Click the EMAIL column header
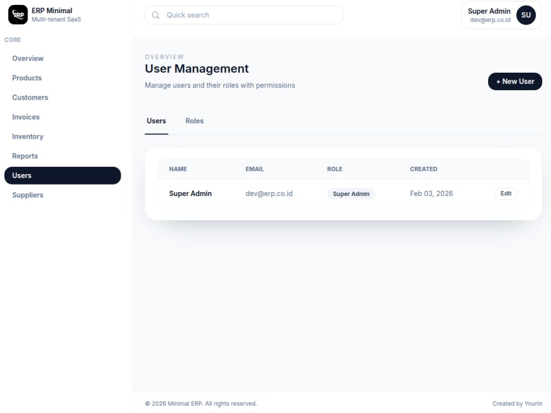 [x=255, y=169]
